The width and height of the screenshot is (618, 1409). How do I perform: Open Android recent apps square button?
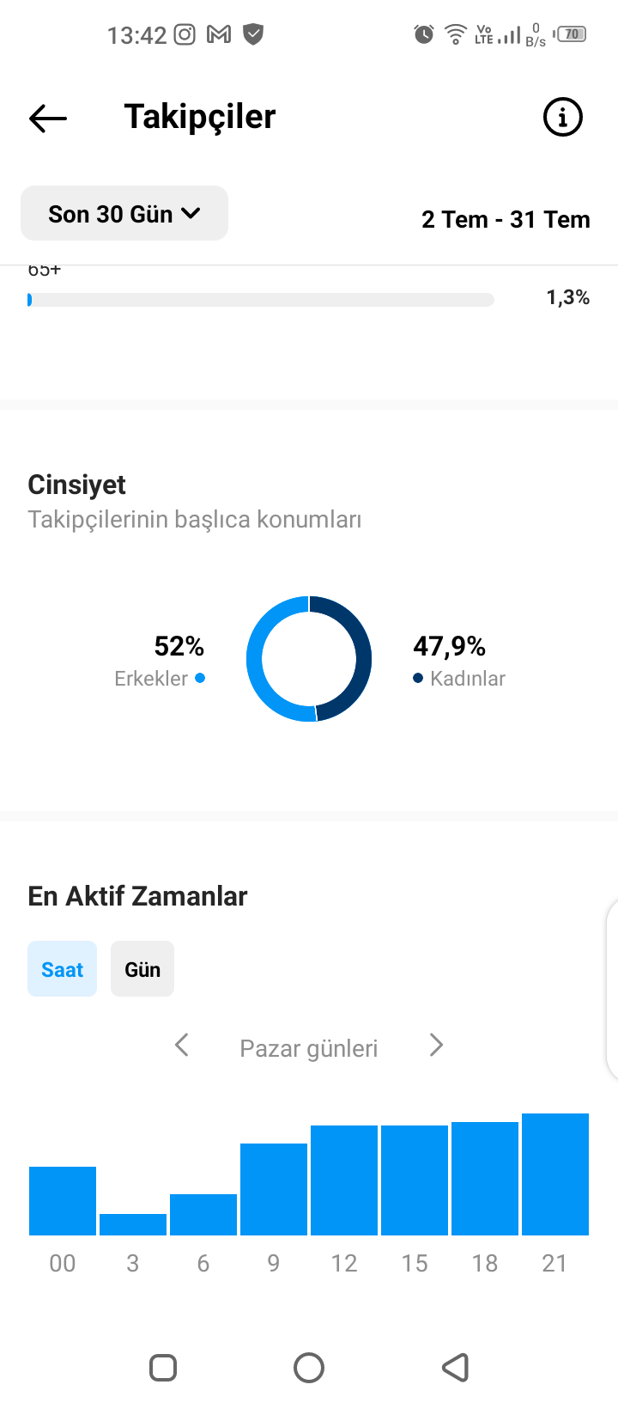(x=163, y=1368)
